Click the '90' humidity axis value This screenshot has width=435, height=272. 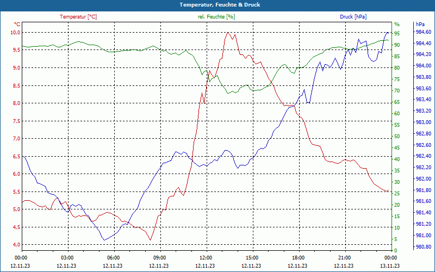click(x=397, y=45)
